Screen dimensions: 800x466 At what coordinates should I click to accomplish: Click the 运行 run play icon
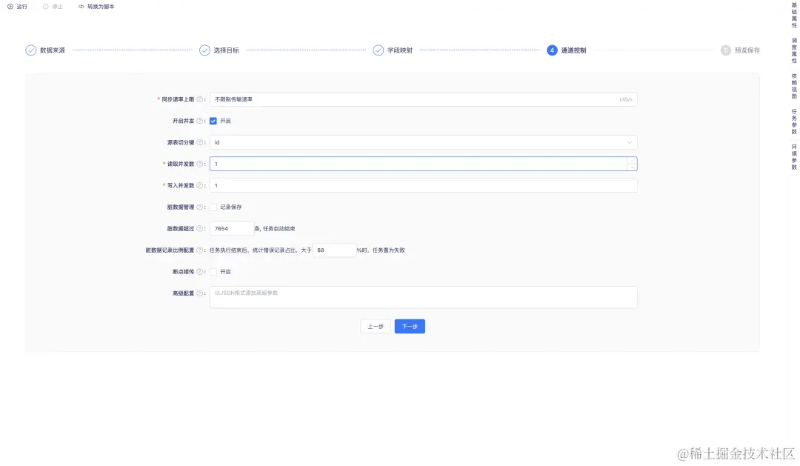(x=10, y=7)
